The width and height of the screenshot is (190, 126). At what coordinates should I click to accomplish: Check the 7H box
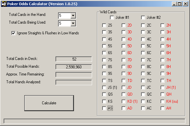click(x=162, y=60)
